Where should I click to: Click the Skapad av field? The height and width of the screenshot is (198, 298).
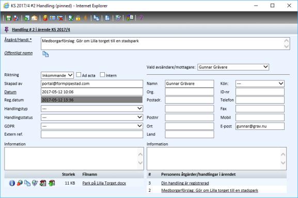pyautogui.click(x=92, y=84)
